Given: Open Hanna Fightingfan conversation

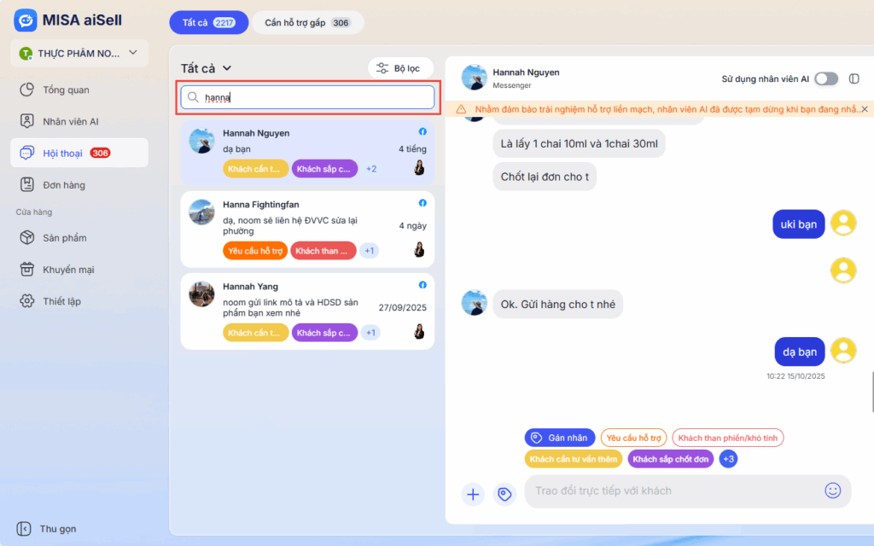Looking at the screenshot, I should coord(307,226).
